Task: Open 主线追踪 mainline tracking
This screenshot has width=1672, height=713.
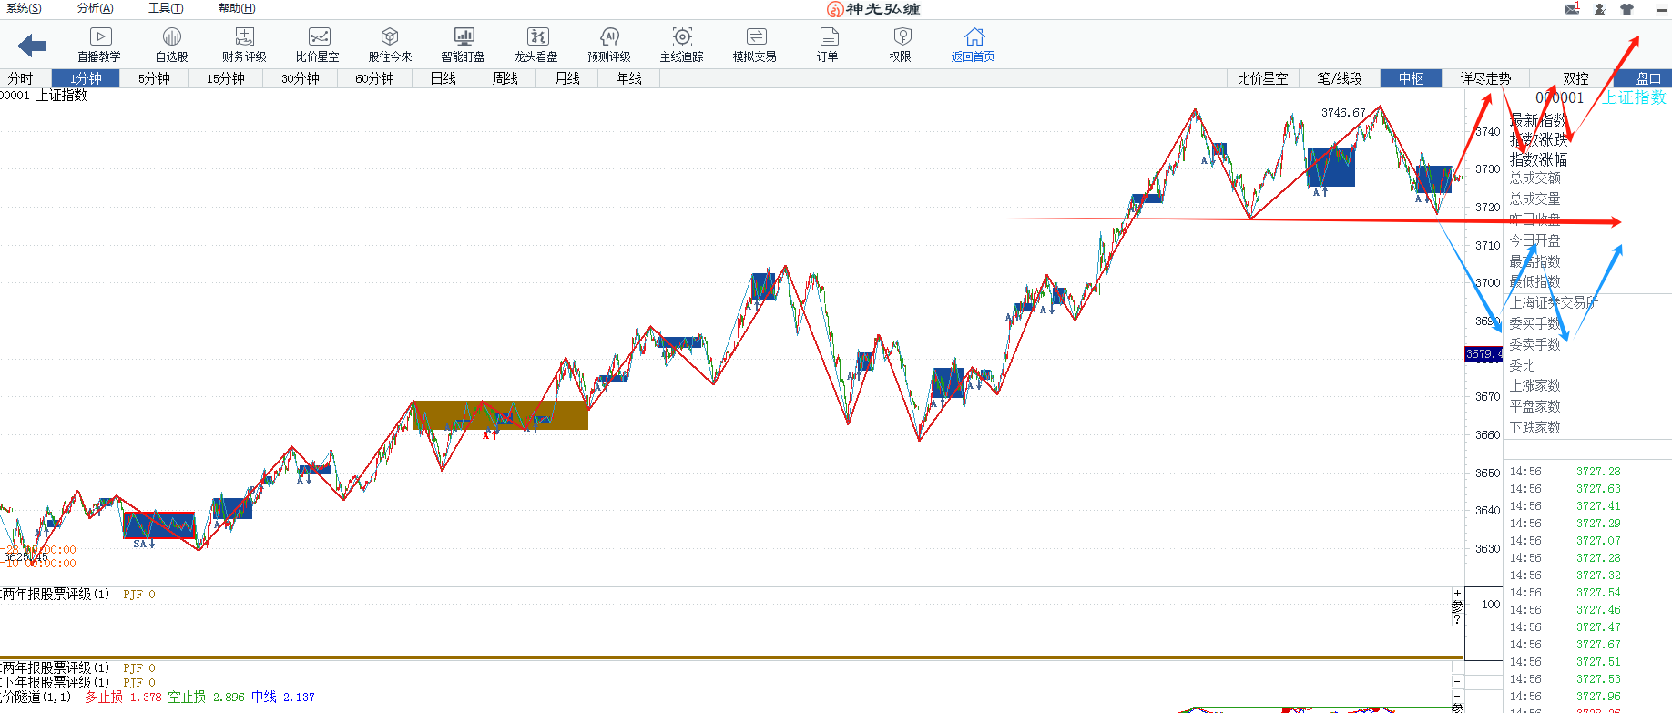Action: pyautogui.click(x=681, y=45)
